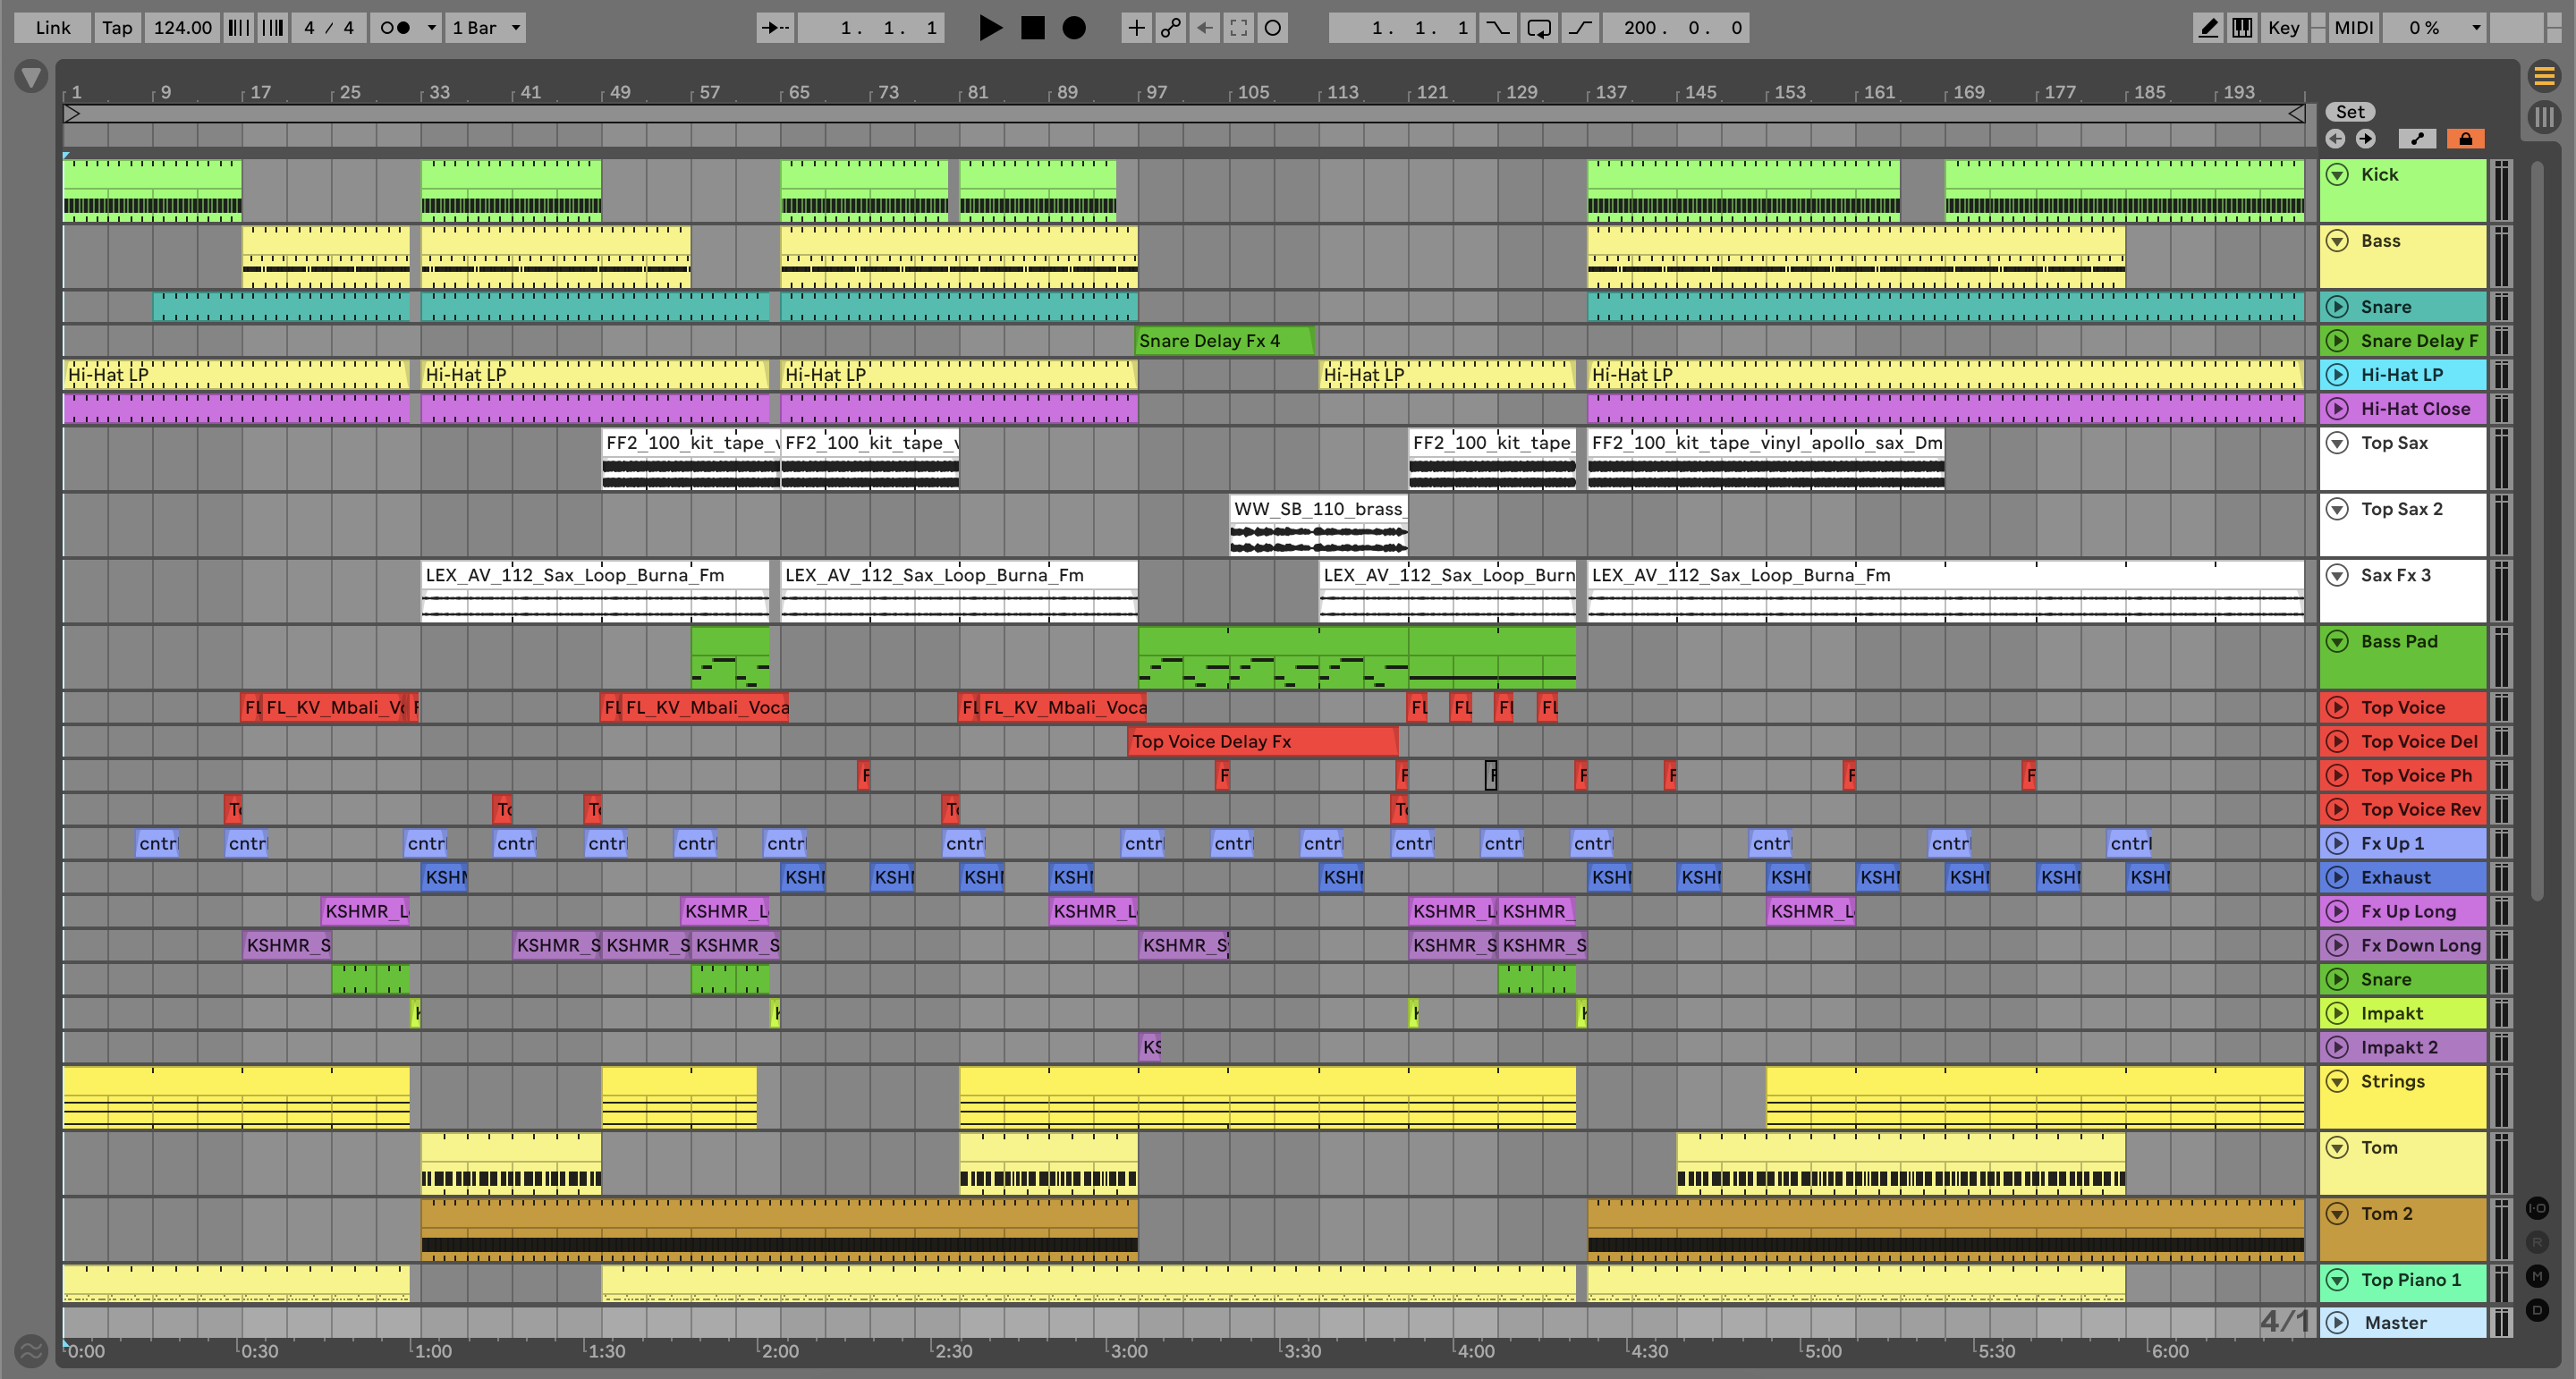Open MIDI map mode
Image resolution: width=2576 pixels, height=1379 pixels.
pyautogui.click(x=2353, y=28)
